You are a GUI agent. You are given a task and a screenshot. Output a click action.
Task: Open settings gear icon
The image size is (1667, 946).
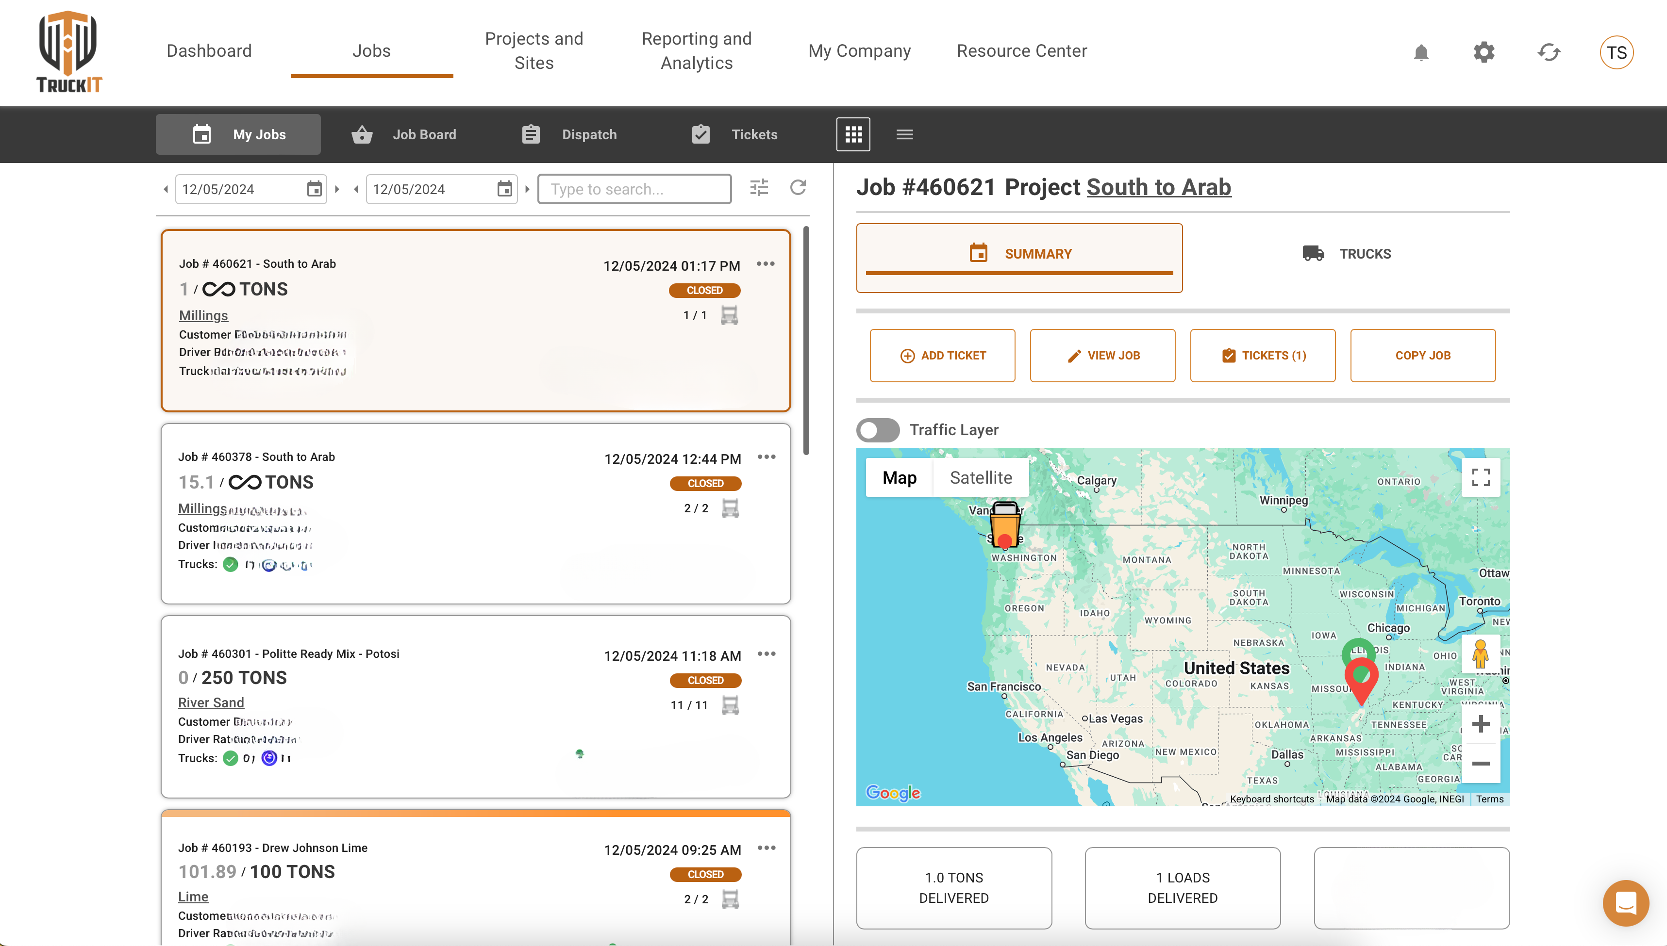[1484, 52]
